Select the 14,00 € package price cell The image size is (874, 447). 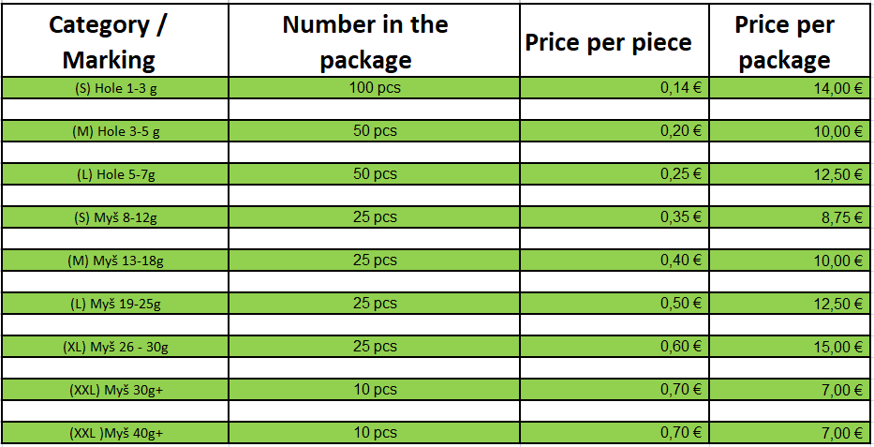(789, 88)
